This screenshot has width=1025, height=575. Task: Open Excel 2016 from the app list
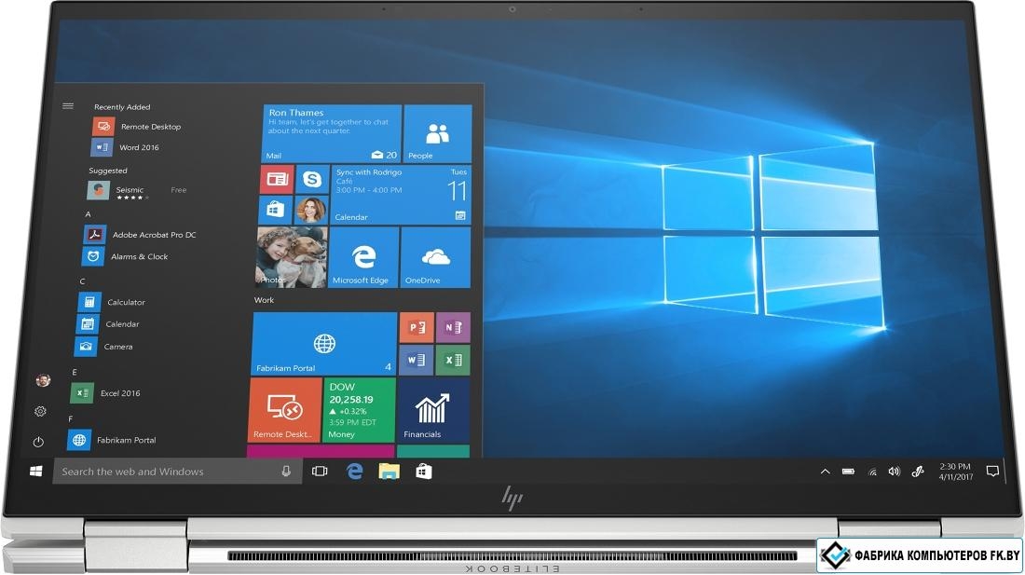click(x=105, y=392)
